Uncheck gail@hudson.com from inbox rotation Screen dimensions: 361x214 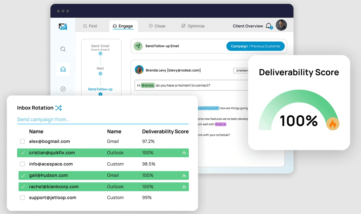(x=22, y=175)
